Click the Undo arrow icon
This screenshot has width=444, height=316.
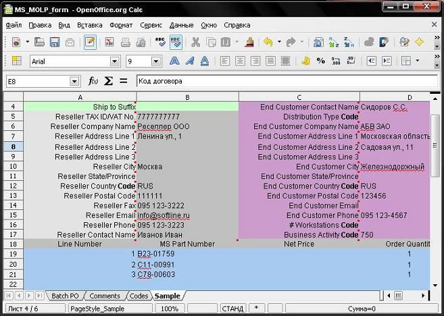coord(268,42)
